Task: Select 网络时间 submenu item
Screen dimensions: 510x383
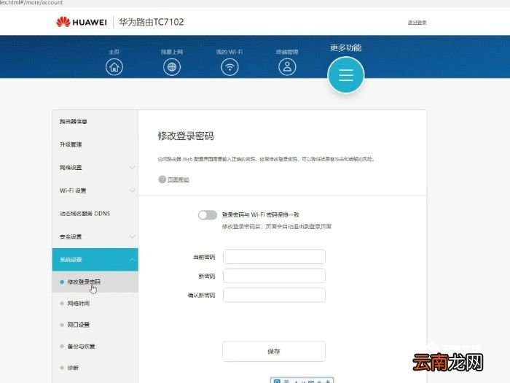Action: [x=95, y=303]
